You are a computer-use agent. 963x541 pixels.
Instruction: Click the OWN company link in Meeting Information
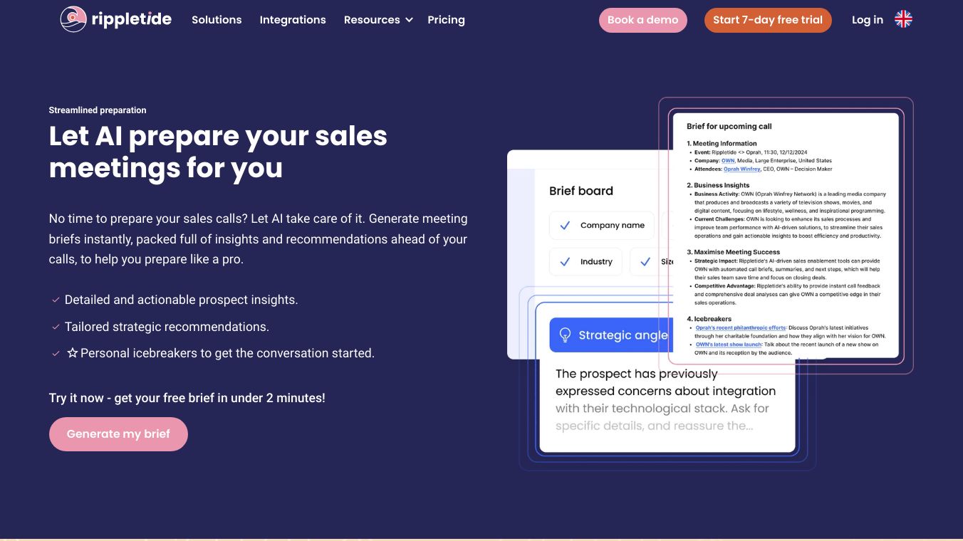point(728,161)
